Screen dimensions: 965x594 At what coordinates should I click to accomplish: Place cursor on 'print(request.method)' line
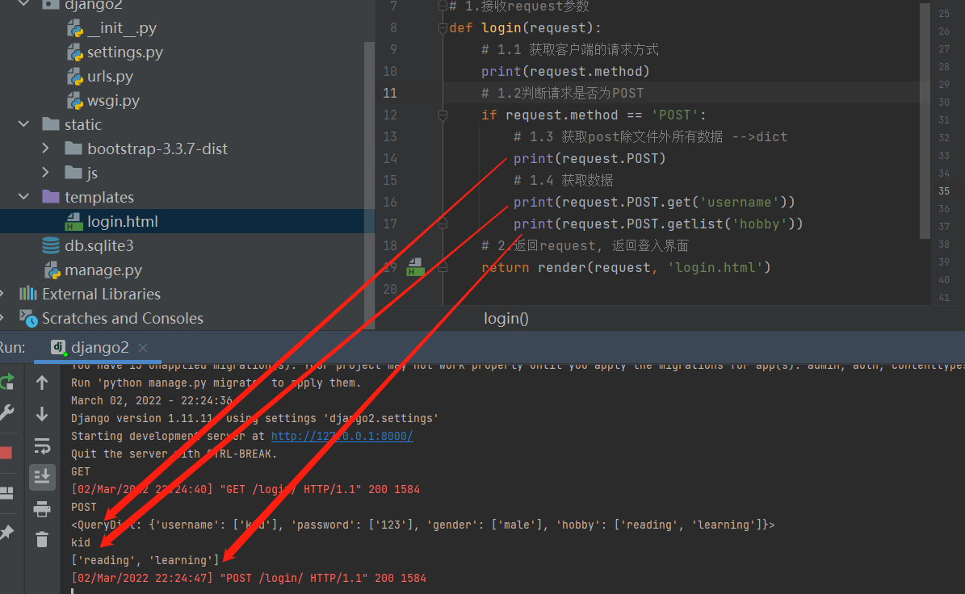click(565, 71)
